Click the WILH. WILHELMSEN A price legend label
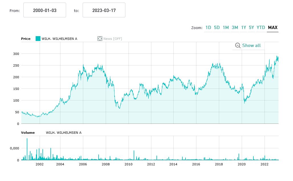Screen dimensions: 293x181 pos(59,39)
